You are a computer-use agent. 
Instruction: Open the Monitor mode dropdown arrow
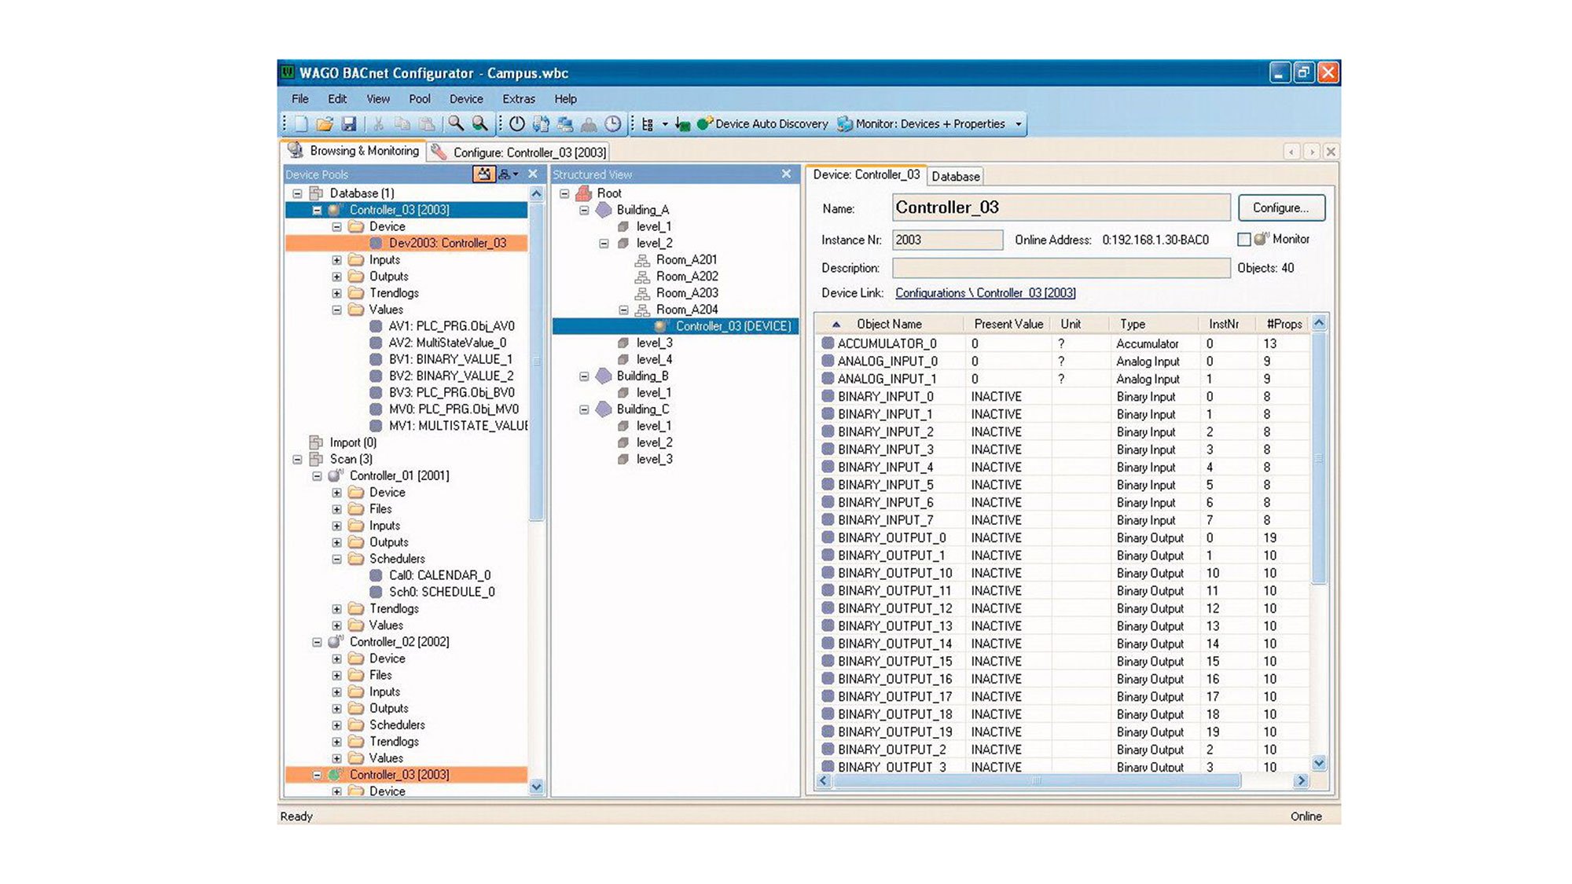pos(1019,124)
